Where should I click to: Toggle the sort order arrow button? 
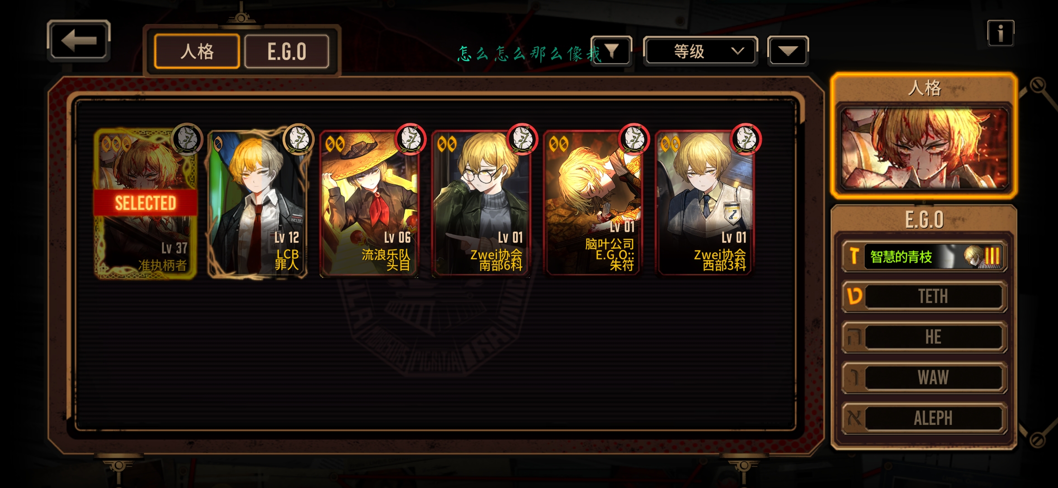788,51
